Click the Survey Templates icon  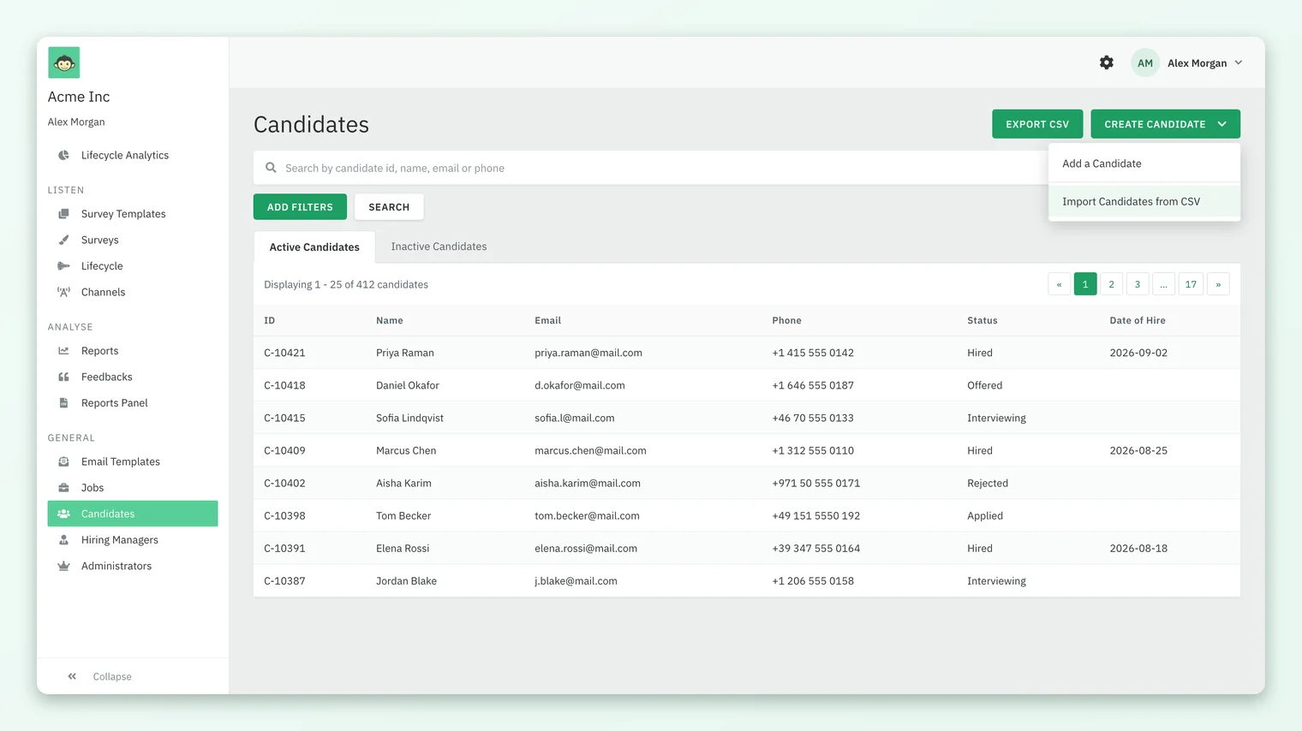coord(63,214)
